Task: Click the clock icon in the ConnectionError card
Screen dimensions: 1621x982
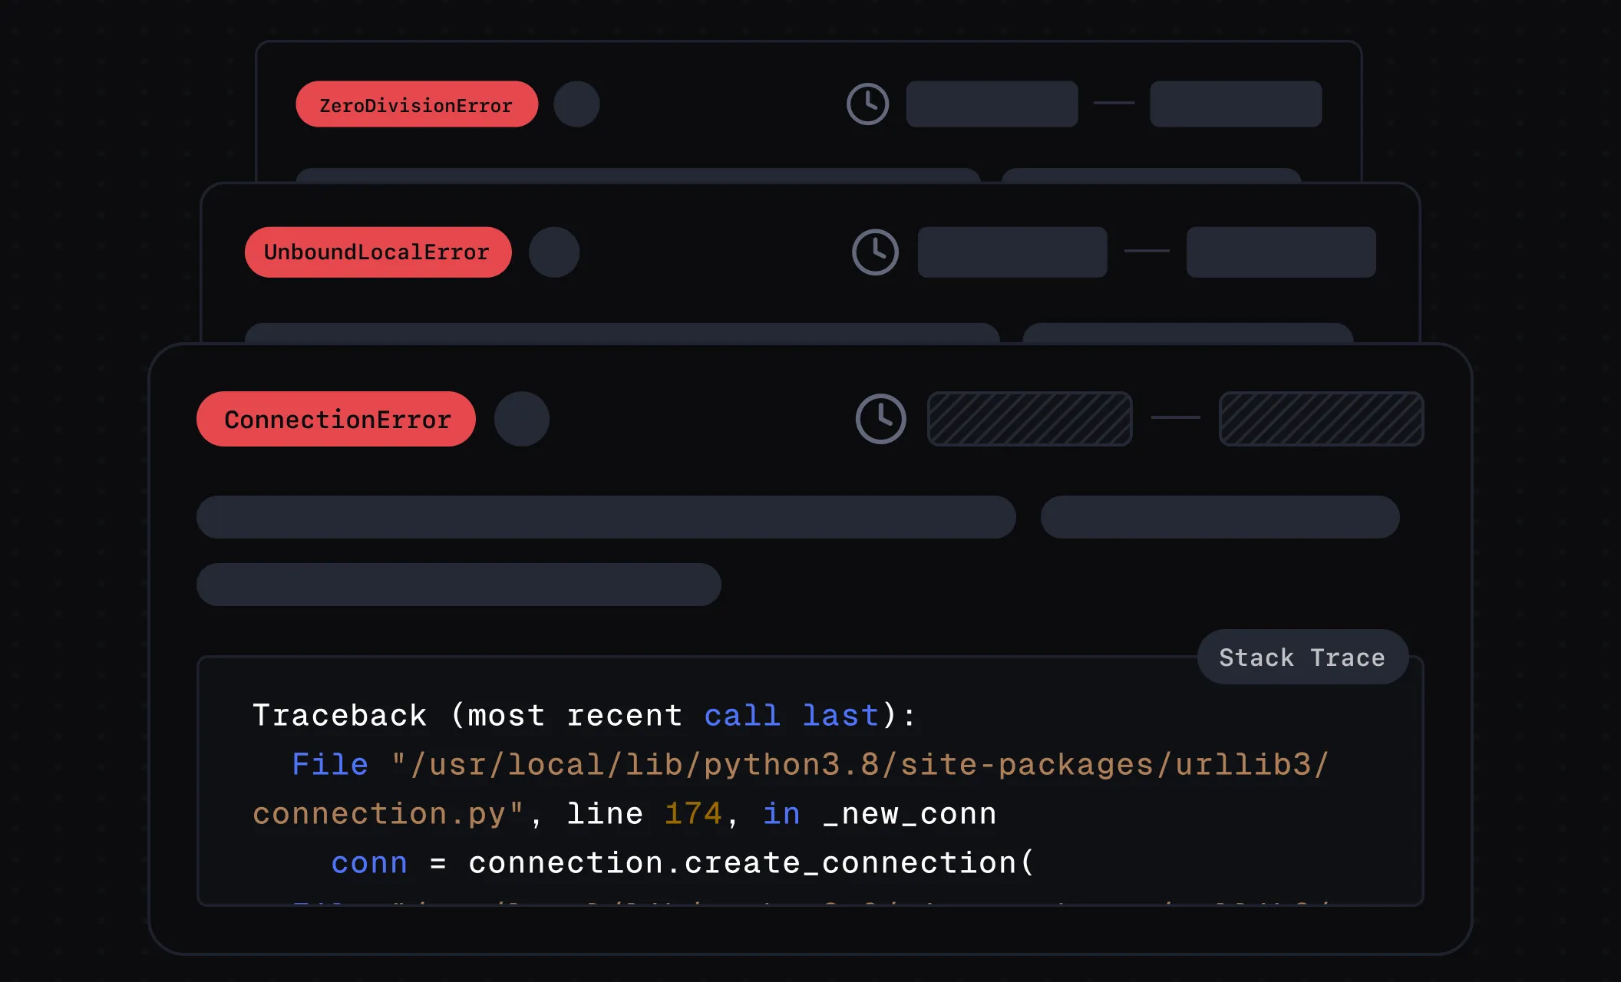Action: pyautogui.click(x=880, y=419)
